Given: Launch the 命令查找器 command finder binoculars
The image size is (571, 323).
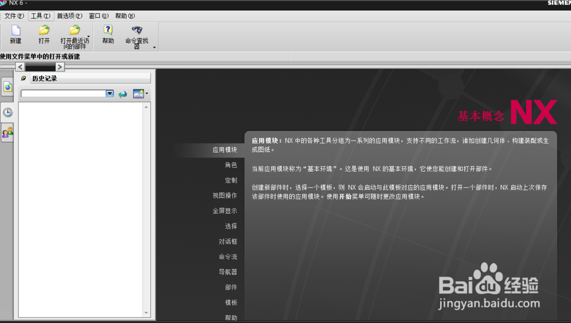Looking at the screenshot, I should [137, 30].
